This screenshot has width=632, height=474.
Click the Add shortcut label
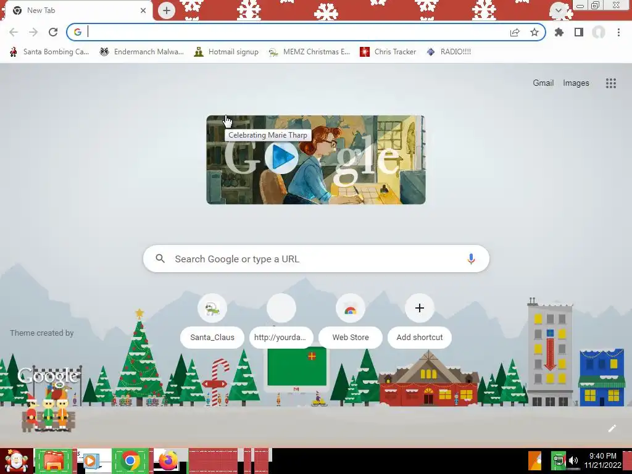tap(420, 338)
